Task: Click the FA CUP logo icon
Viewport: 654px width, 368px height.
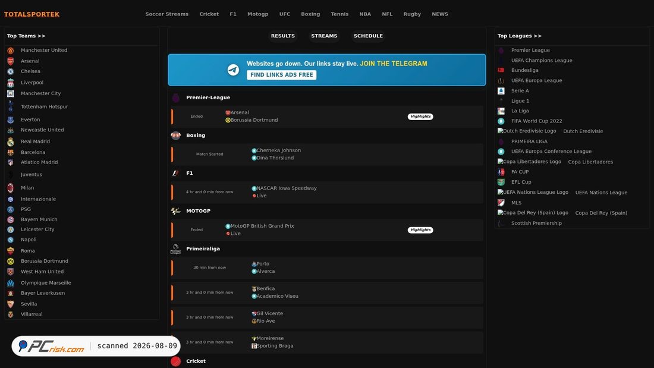Action: (x=501, y=172)
